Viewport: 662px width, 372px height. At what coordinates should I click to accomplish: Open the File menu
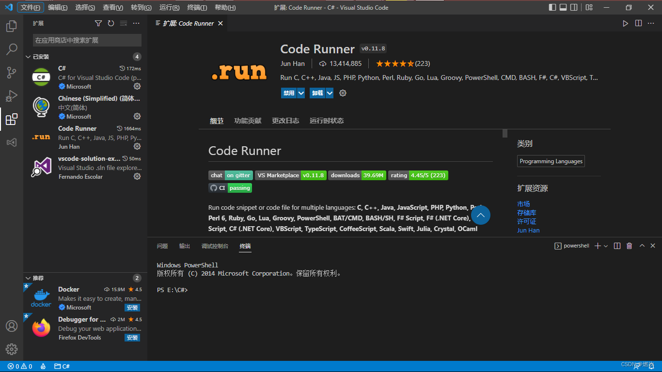31,7
